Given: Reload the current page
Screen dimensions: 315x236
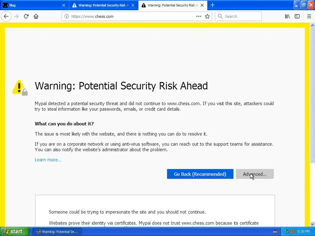Looking at the screenshot, I should click(26, 17).
